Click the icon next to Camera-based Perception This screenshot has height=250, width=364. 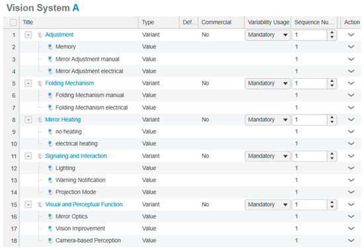(x=50, y=241)
